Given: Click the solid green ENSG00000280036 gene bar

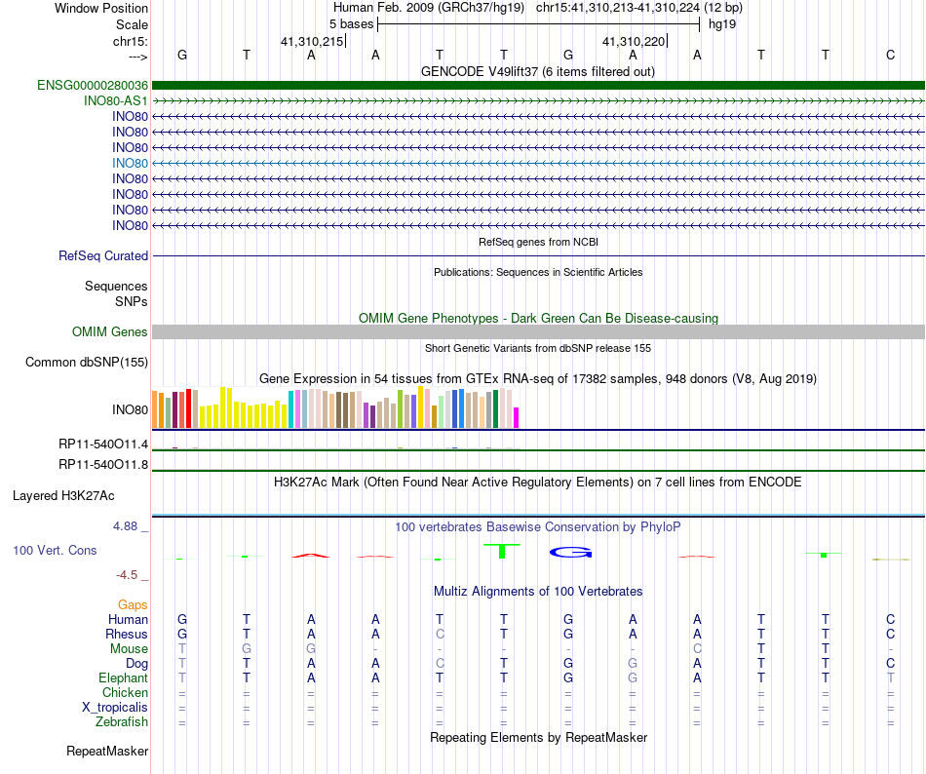Looking at the screenshot, I should click(x=538, y=86).
